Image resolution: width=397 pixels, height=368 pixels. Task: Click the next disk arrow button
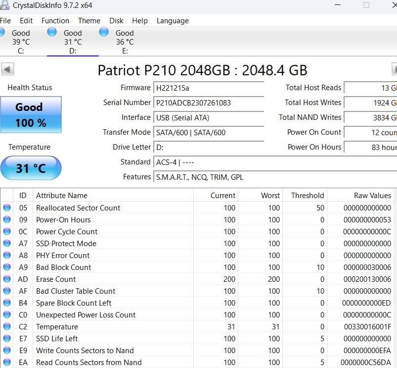click(x=395, y=69)
